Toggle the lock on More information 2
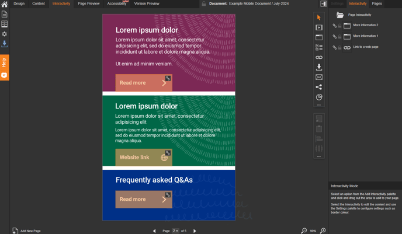The width and height of the screenshot is (402, 234). 339,26
